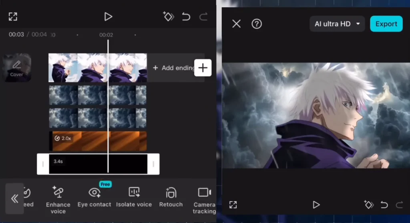Open Eye contact tool
The image size is (410, 223).
94,197
